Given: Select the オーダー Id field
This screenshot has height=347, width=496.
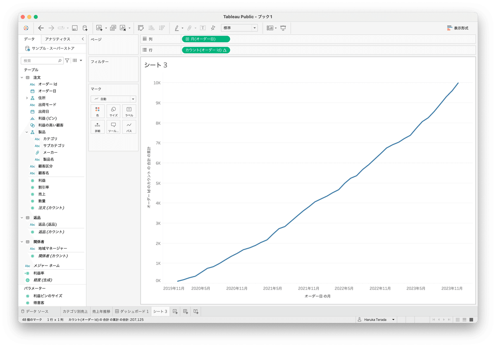Looking at the screenshot, I should point(48,84).
